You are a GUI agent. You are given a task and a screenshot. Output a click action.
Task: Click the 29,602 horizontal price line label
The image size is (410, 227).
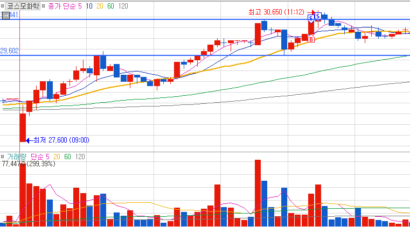[9, 51]
